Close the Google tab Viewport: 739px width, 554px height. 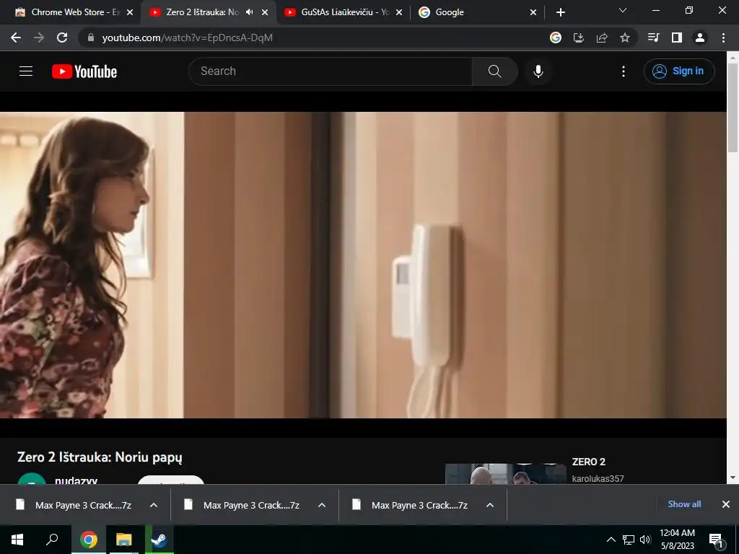[533, 12]
